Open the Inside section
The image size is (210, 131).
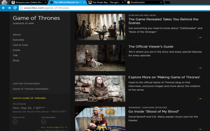click(x=16, y=50)
